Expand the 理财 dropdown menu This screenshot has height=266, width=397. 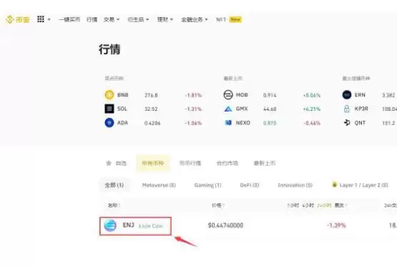coord(165,19)
